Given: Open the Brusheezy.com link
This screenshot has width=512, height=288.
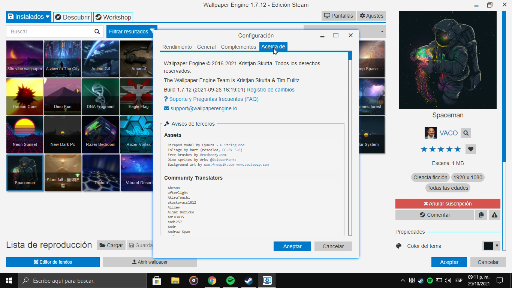Looking at the screenshot, I should pos(213,155).
